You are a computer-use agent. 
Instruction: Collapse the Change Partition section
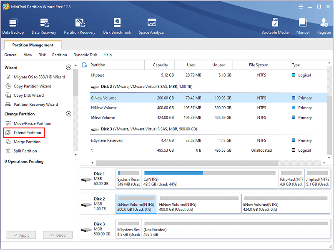tap(68, 114)
